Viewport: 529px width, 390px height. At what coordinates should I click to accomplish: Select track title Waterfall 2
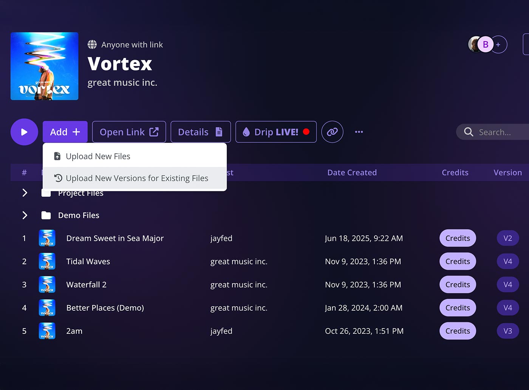86,285
